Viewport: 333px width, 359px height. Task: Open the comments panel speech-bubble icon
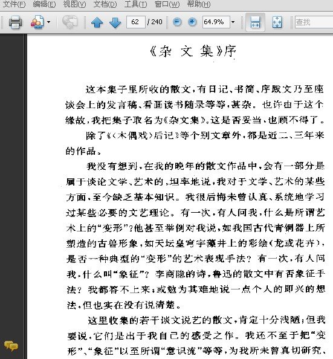pyautogui.click(x=11, y=346)
